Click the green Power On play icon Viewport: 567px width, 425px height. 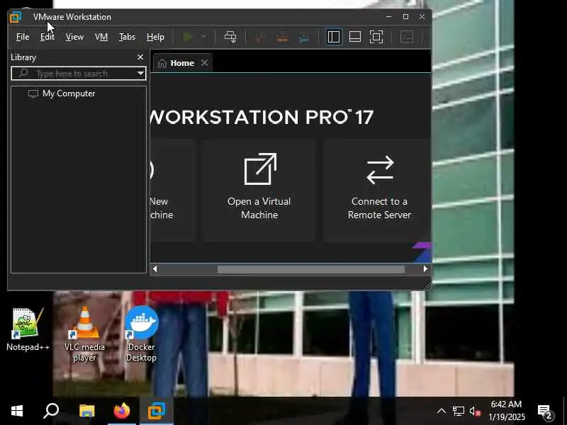[x=187, y=37]
